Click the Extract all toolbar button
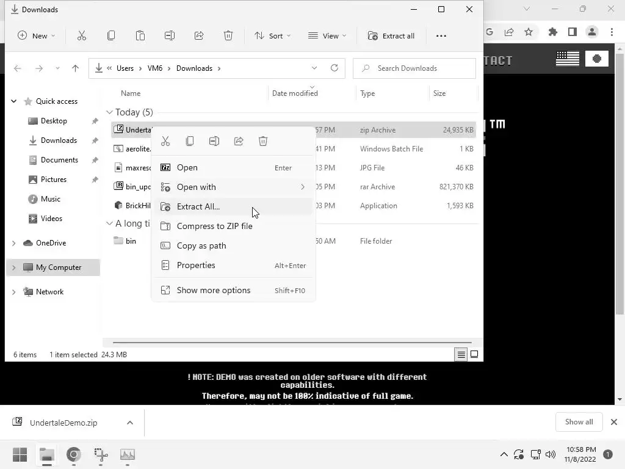 391,36
